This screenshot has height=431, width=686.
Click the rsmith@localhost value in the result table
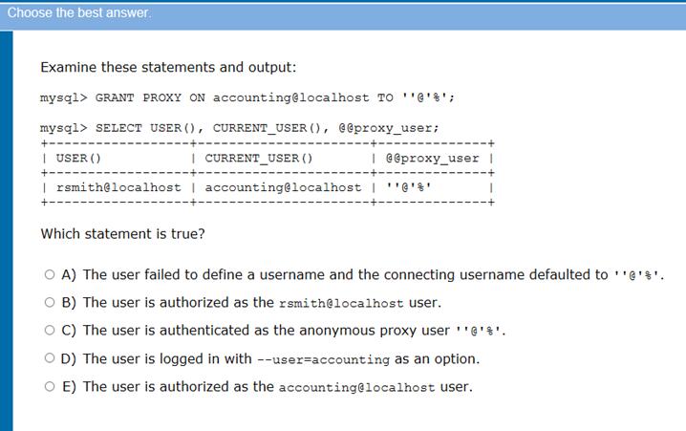click(x=118, y=187)
